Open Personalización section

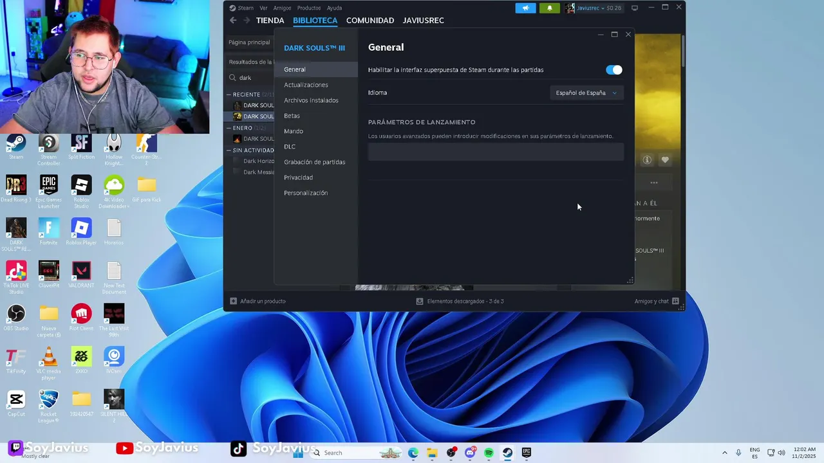[306, 193]
